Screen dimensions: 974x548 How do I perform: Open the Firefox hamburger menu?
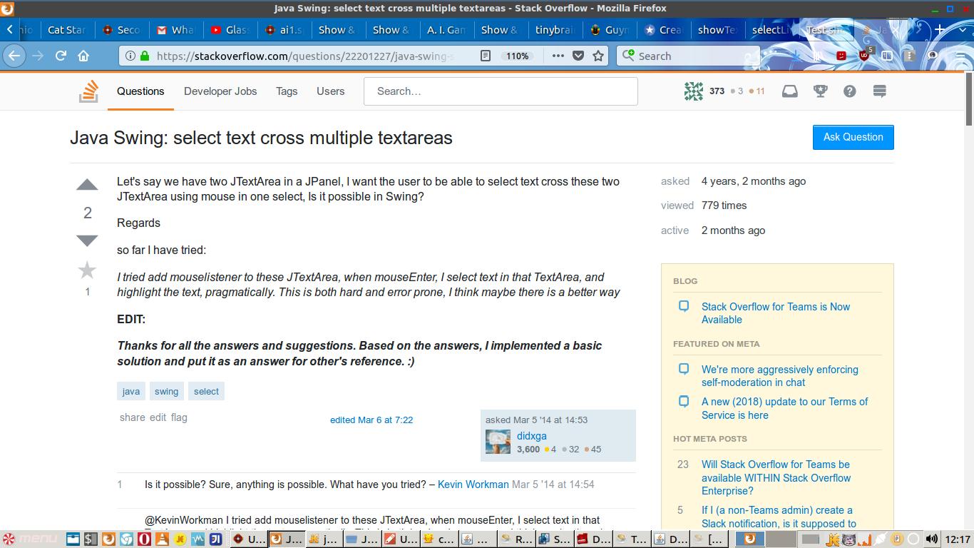click(961, 56)
